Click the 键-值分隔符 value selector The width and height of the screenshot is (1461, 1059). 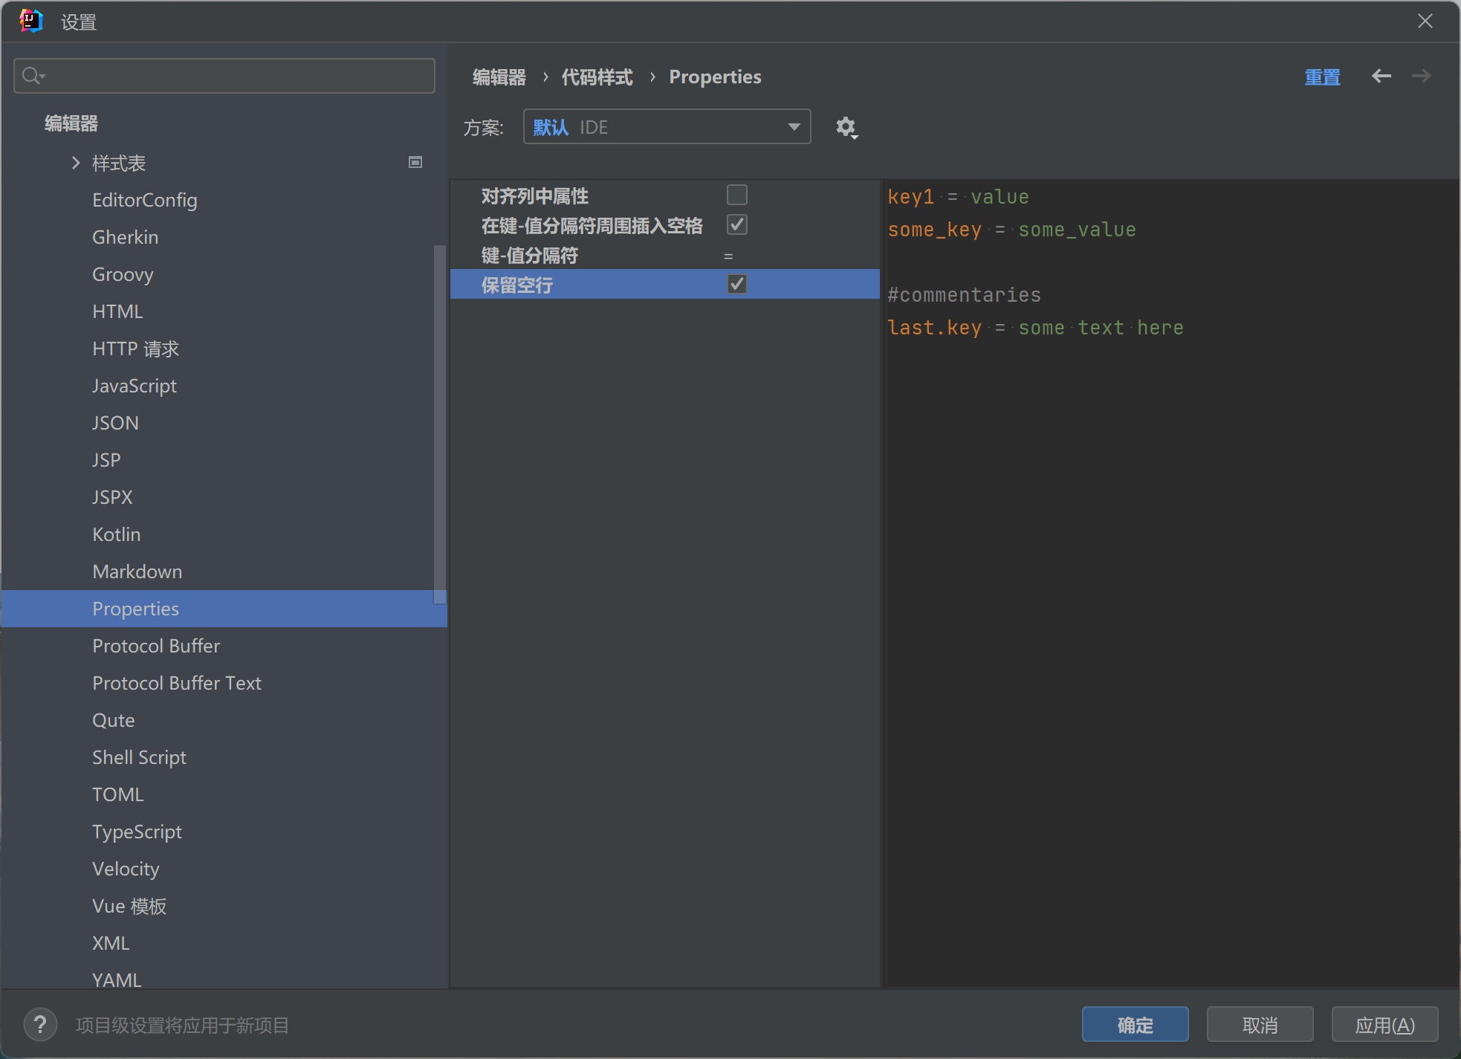click(728, 256)
